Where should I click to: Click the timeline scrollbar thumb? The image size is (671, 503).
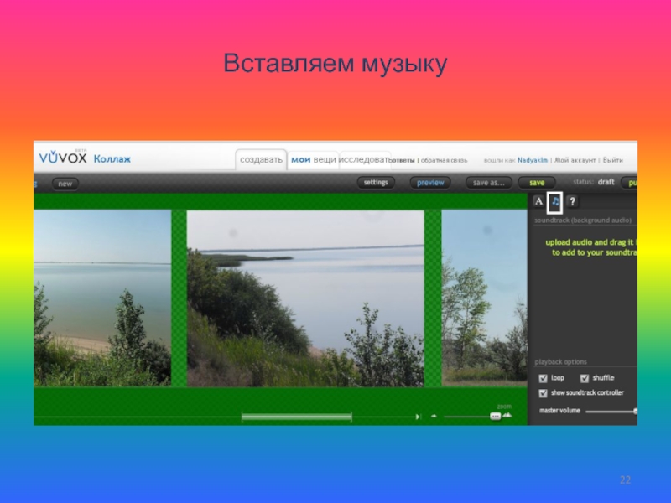(x=297, y=417)
